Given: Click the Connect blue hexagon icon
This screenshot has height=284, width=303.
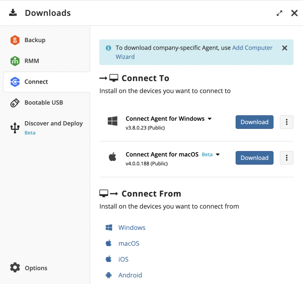Looking at the screenshot, I should click(15, 82).
